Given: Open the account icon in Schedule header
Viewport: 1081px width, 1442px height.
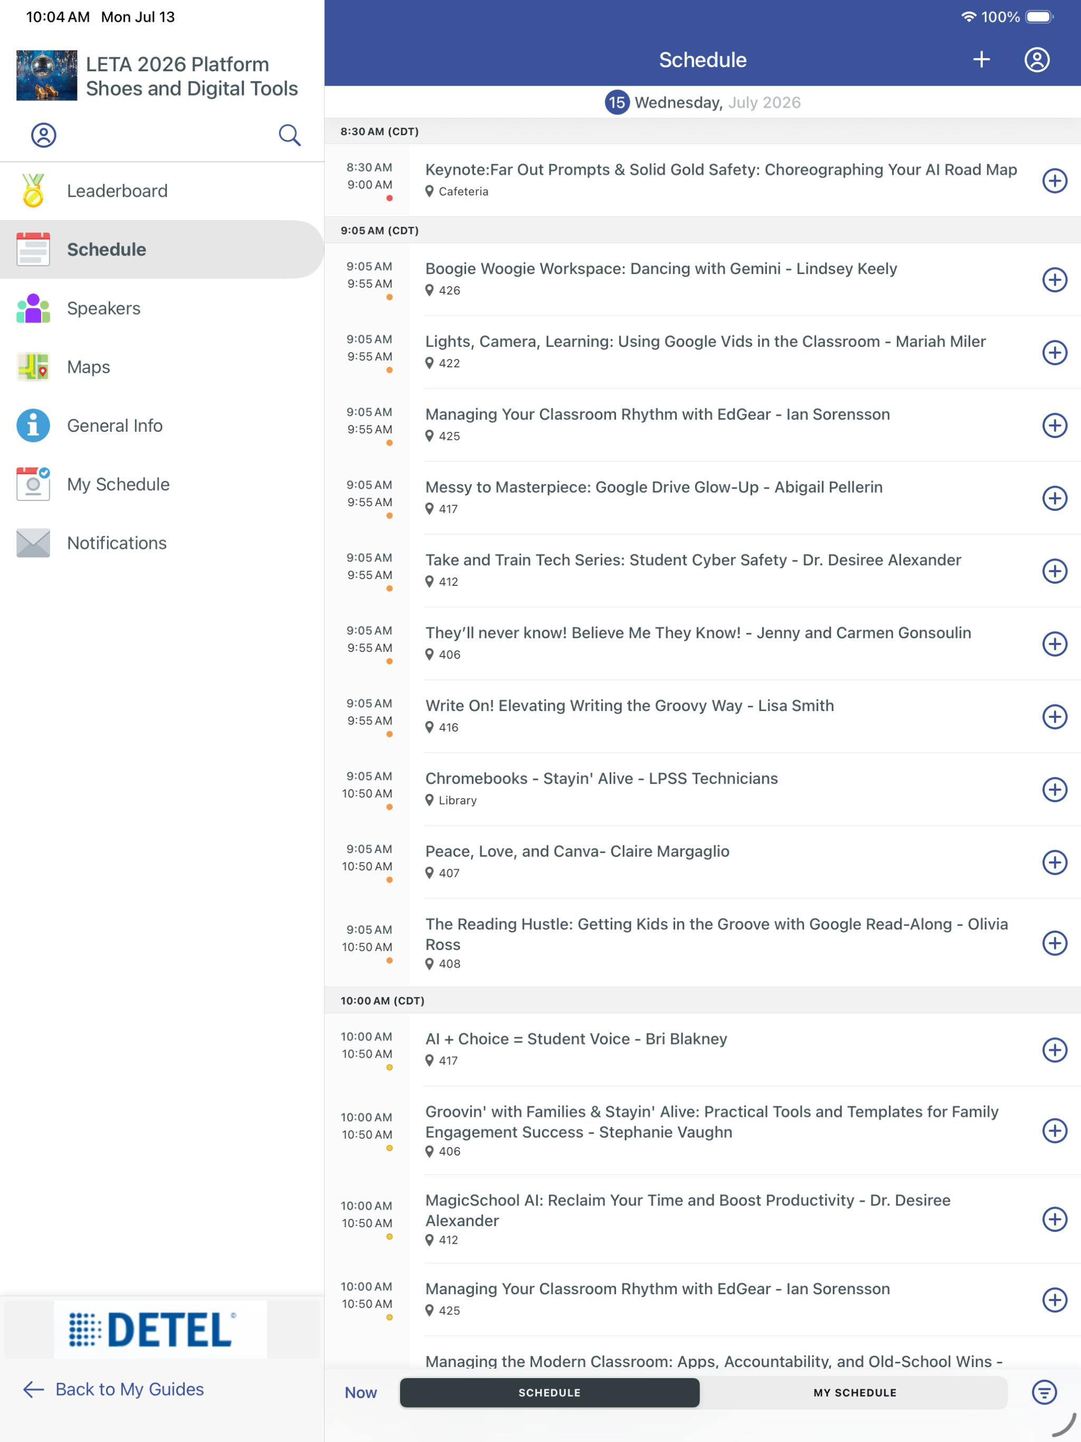Looking at the screenshot, I should click(x=1037, y=60).
